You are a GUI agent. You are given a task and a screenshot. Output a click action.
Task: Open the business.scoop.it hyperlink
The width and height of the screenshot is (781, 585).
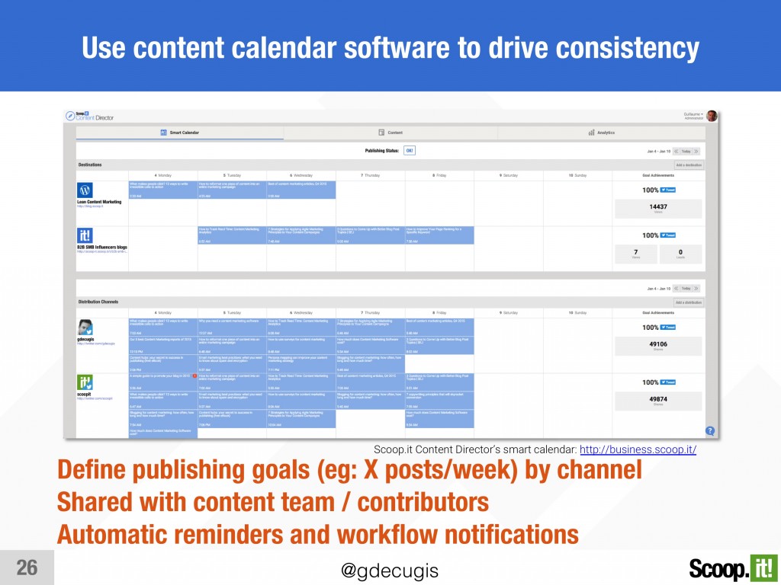[638, 449]
